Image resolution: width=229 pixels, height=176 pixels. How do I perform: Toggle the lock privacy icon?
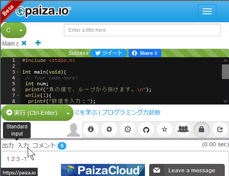(x=201, y=129)
